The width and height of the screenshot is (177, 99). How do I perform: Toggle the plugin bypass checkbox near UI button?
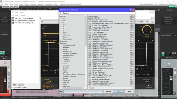click(153, 22)
